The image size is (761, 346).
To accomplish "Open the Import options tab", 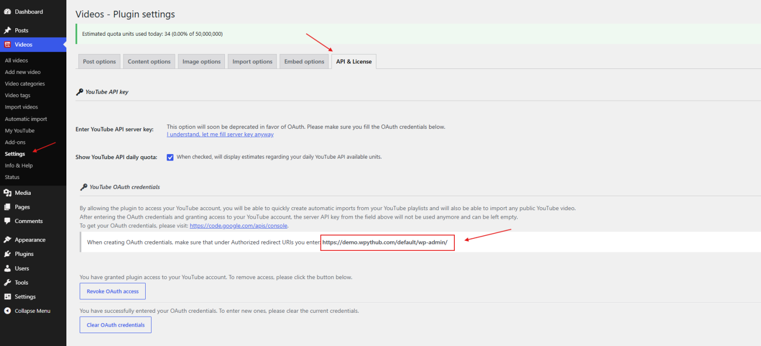I will pos(252,61).
